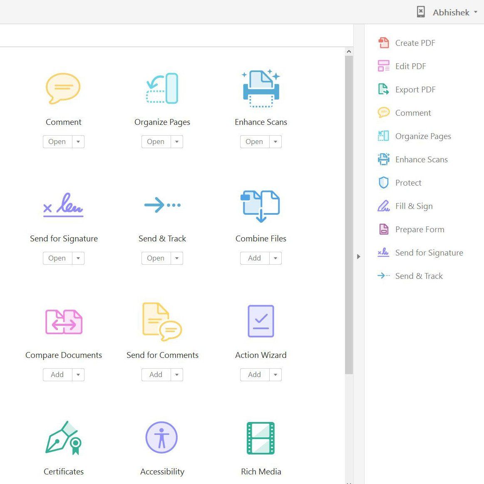Expand the collapsed right panel arrow
Image resolution: width=484 pixels, height=484 pixels.
point(358,257)
